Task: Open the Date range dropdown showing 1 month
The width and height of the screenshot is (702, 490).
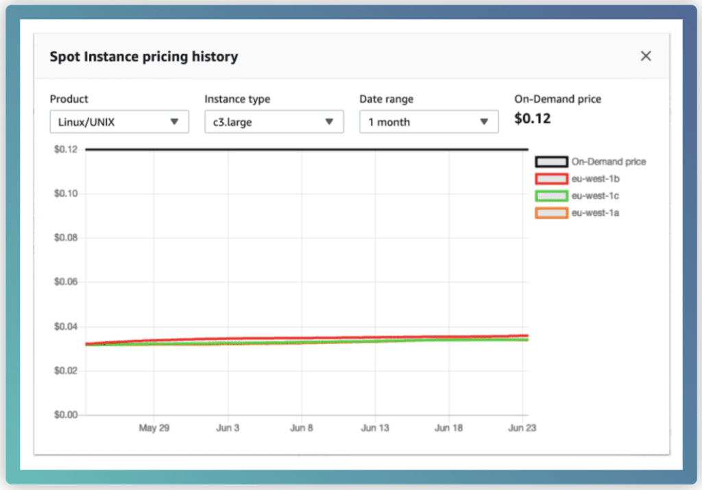Action: (x=428, y=122)
